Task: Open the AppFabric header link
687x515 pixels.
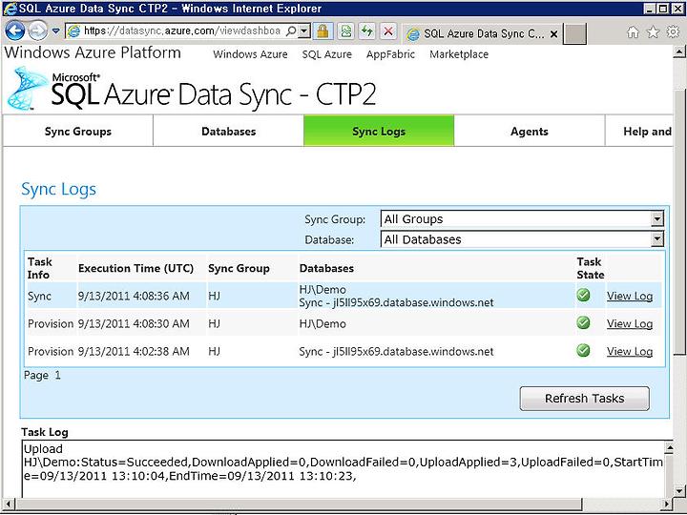Action: [x=390, y=54]
